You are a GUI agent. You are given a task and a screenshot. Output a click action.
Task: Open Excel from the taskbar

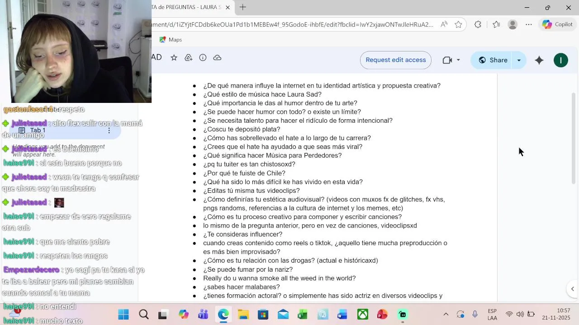(303, 314)
